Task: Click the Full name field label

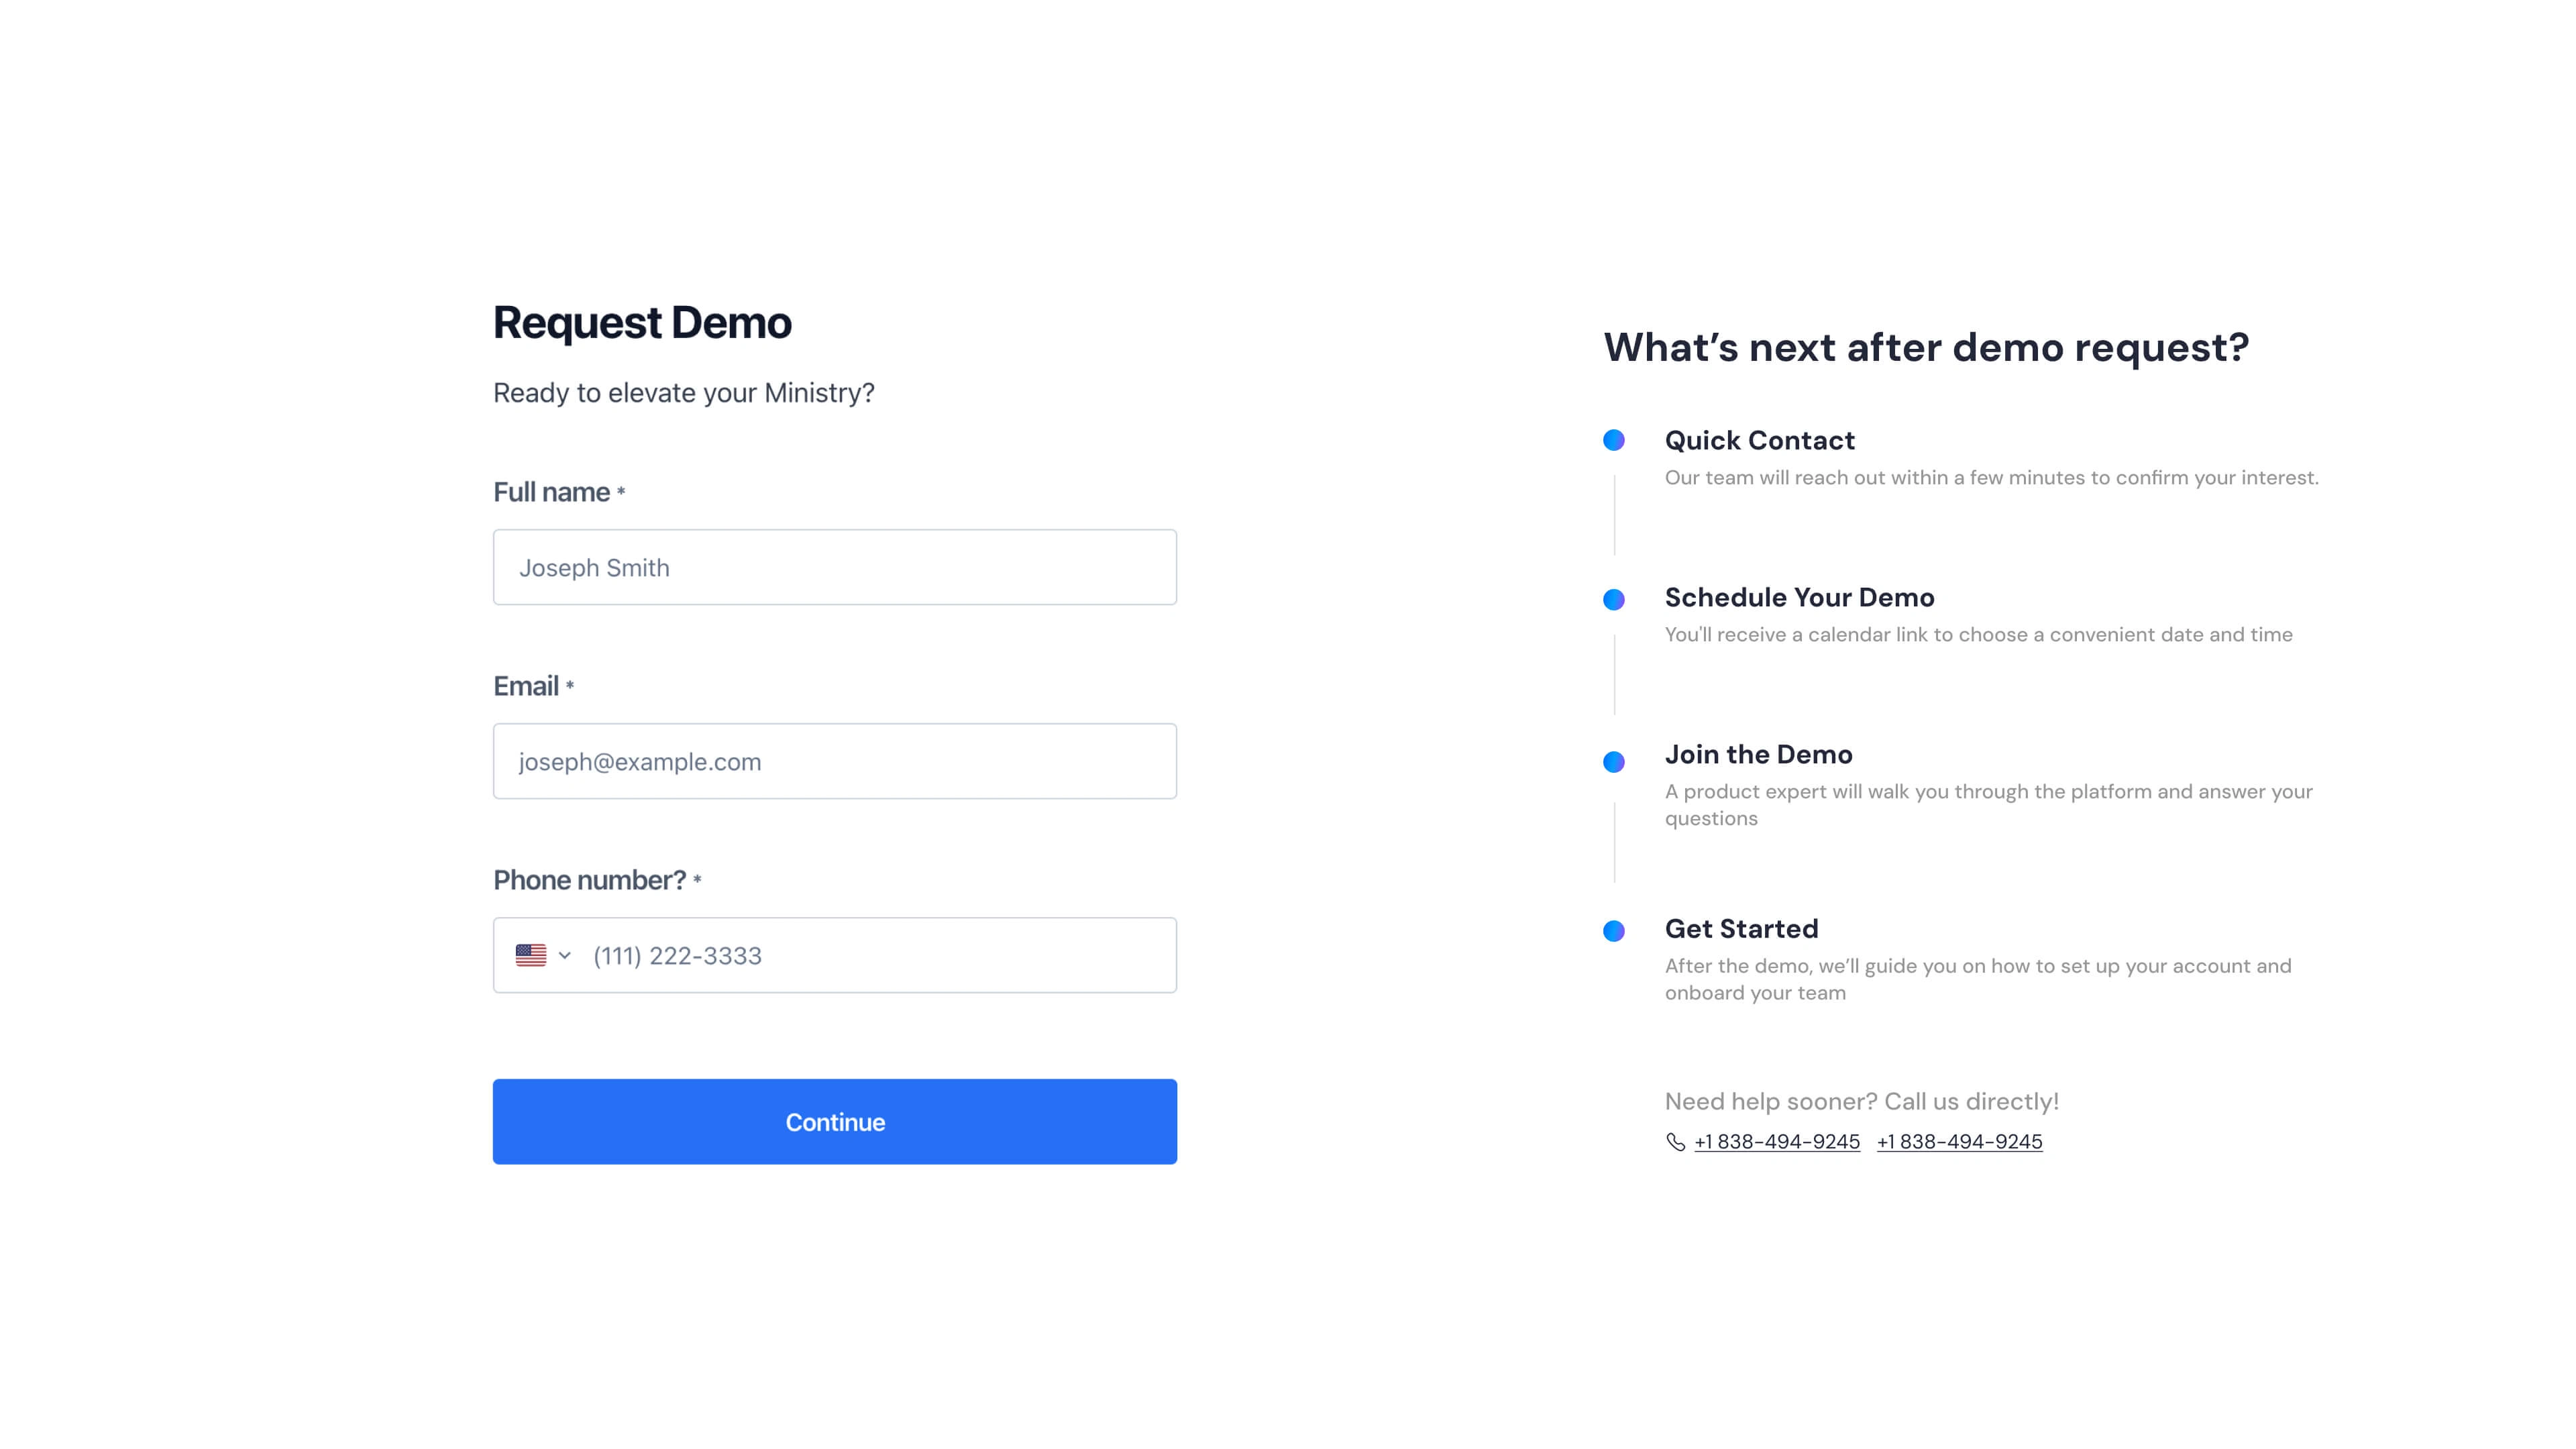Action: 551,492
